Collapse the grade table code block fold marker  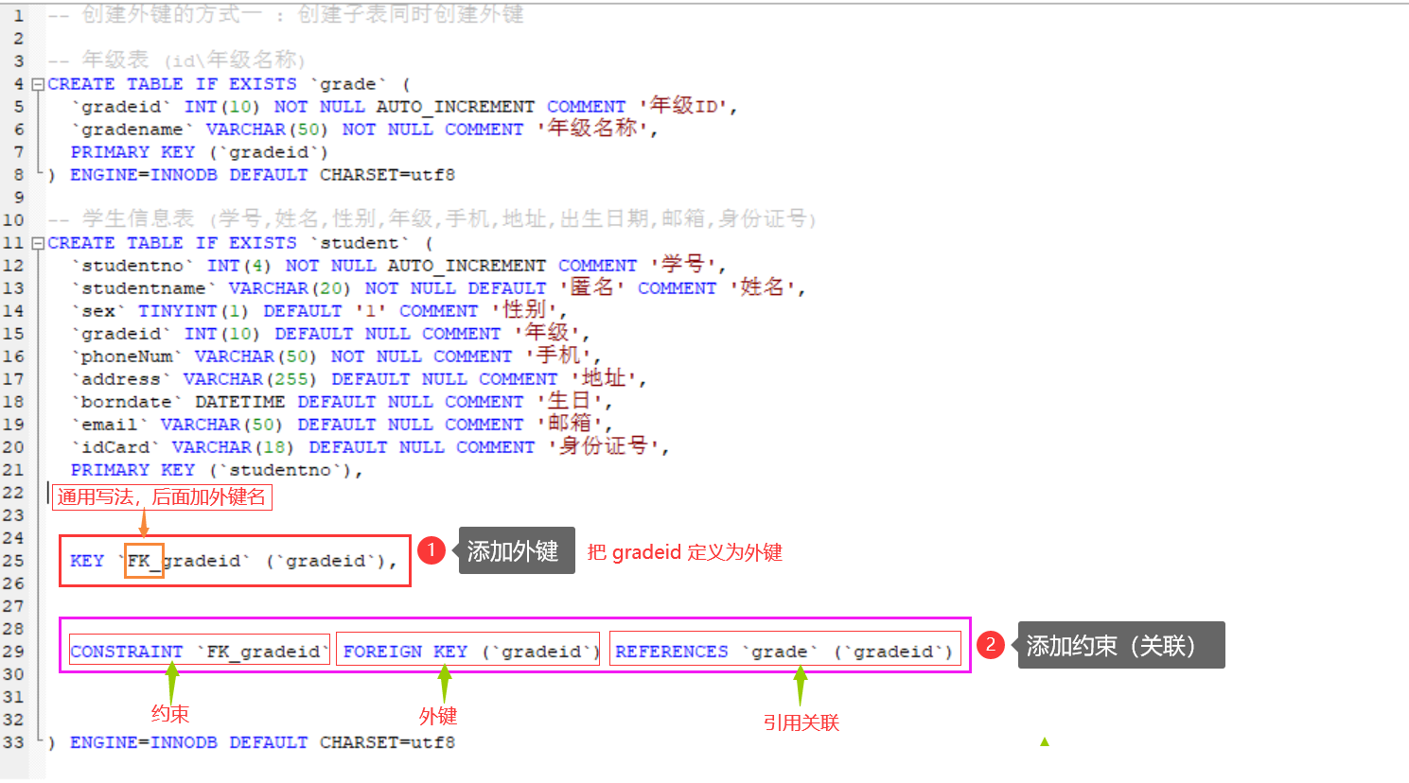(38, 84)
